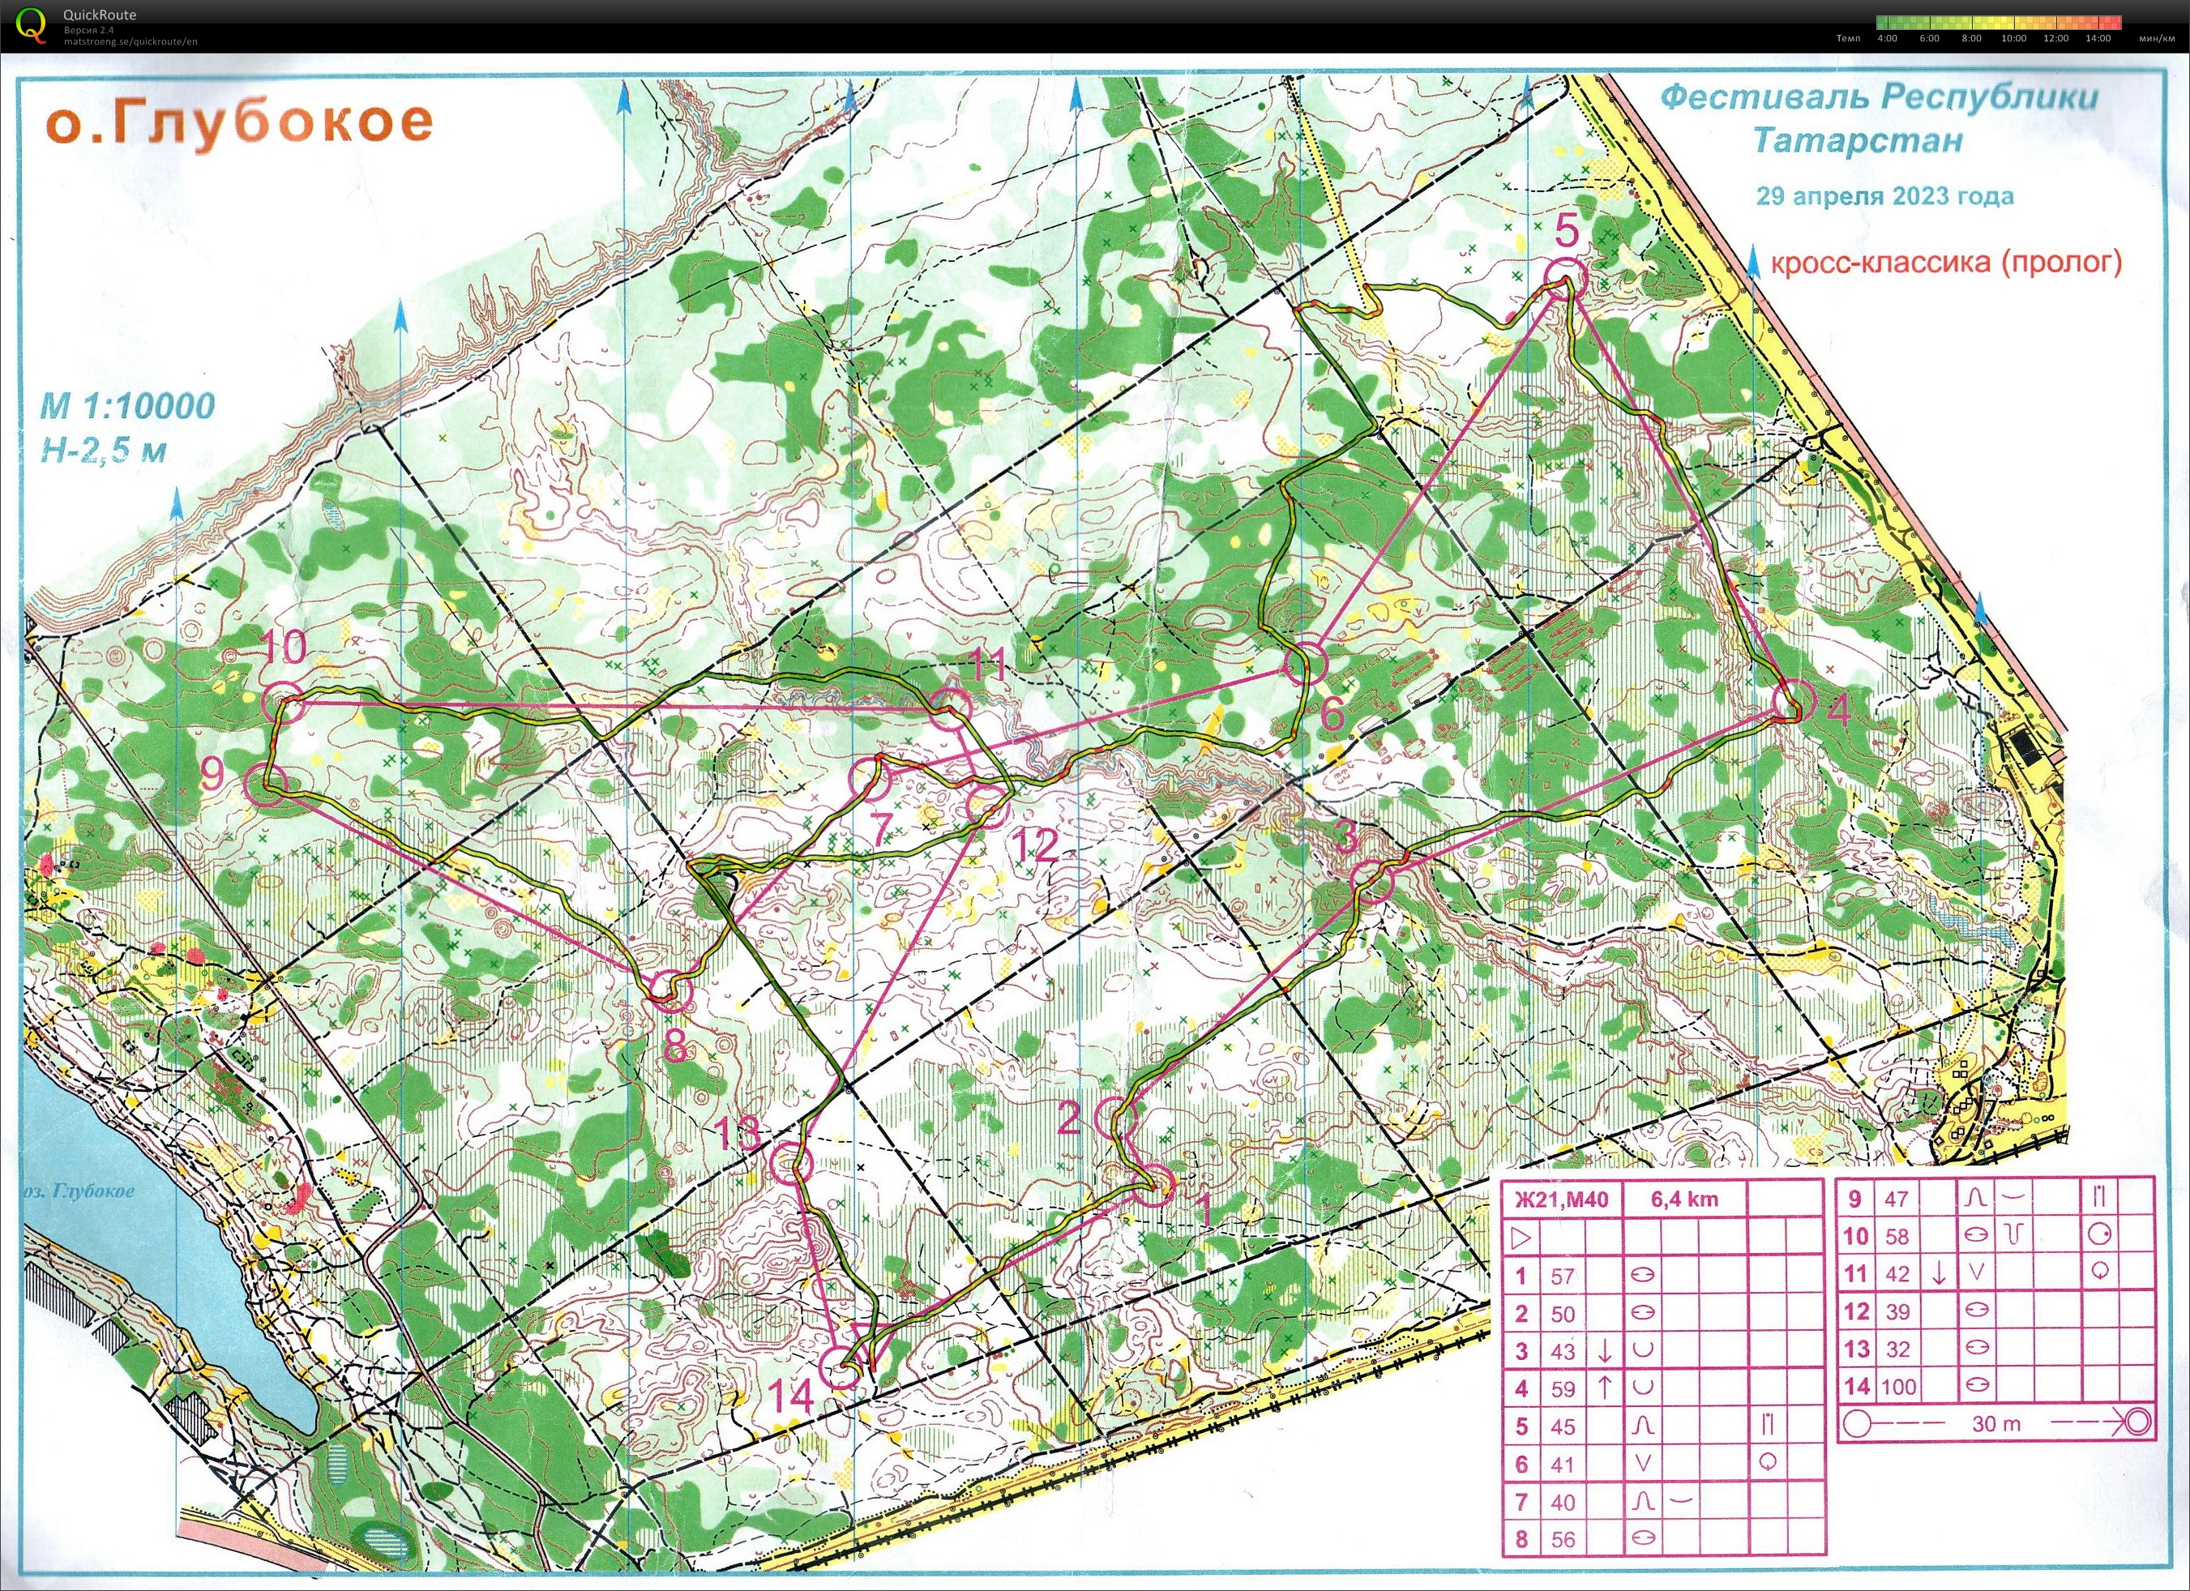This screenshot has height=1591, width=2190.
Task: Click the 30 m finish distance text
Action: (x=1996, y=1424)
